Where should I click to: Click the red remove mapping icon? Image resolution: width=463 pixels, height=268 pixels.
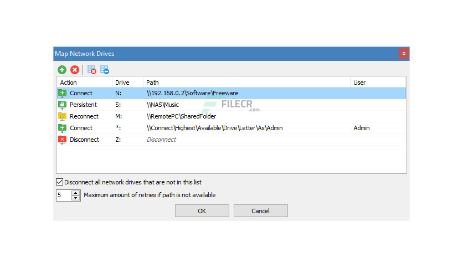point(75,70)
